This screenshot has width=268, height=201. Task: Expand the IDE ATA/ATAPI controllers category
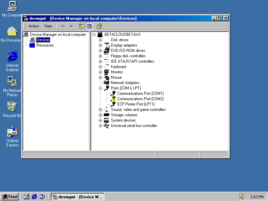tap(100, 62)
